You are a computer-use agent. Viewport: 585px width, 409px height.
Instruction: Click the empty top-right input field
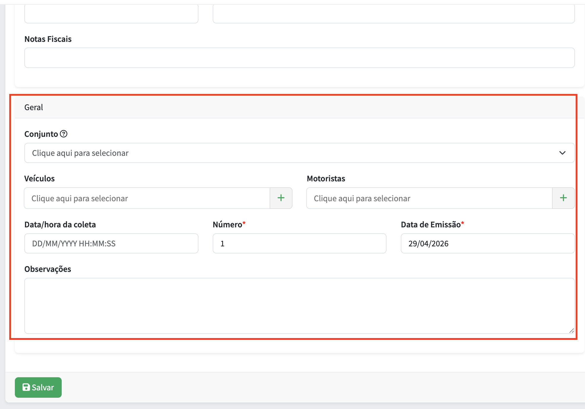point(394,14)
